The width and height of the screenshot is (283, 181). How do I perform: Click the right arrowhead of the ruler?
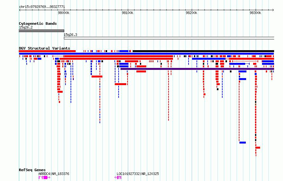click(273, 10)
